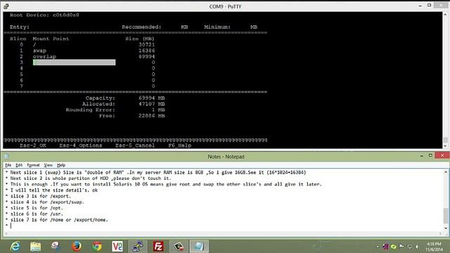Launch Google Chrome from the taskbar

point(97,247)
